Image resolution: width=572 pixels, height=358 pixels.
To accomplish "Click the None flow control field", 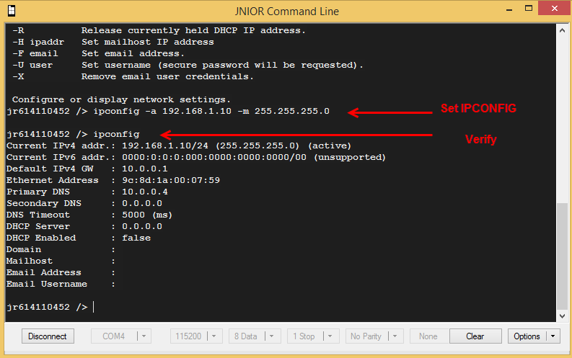I will point(428,336).
